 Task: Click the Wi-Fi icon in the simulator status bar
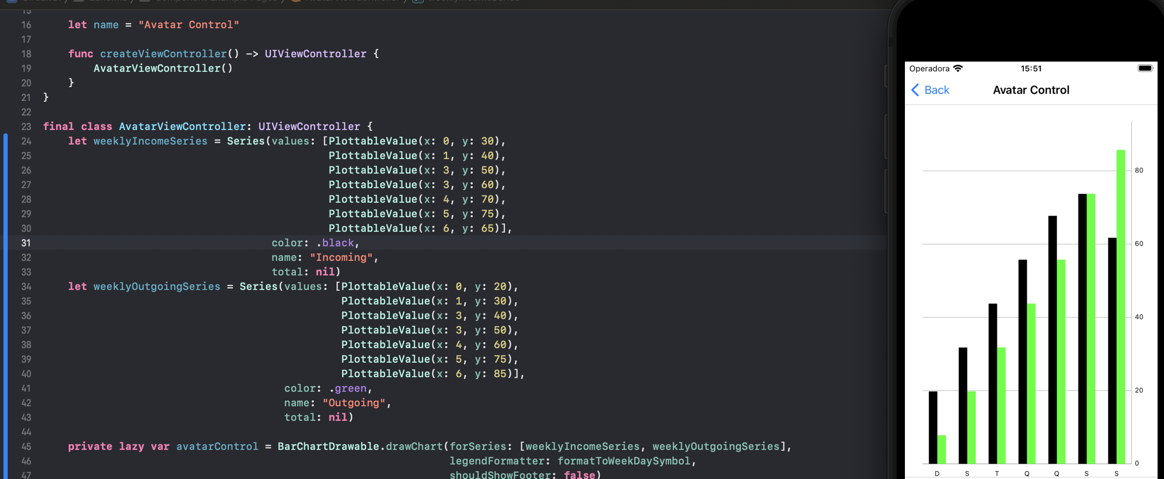(x=959, y=68)
